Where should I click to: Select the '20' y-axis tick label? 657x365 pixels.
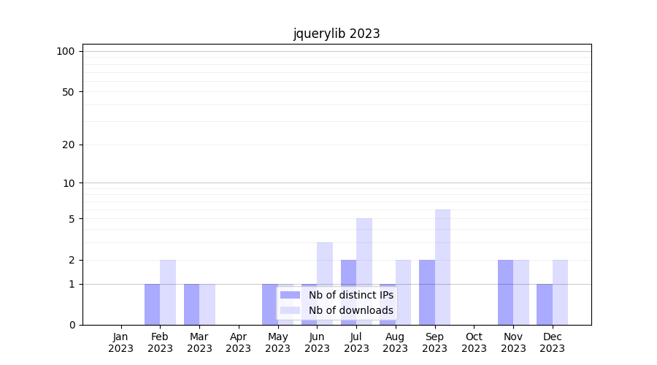coord(69,145)
